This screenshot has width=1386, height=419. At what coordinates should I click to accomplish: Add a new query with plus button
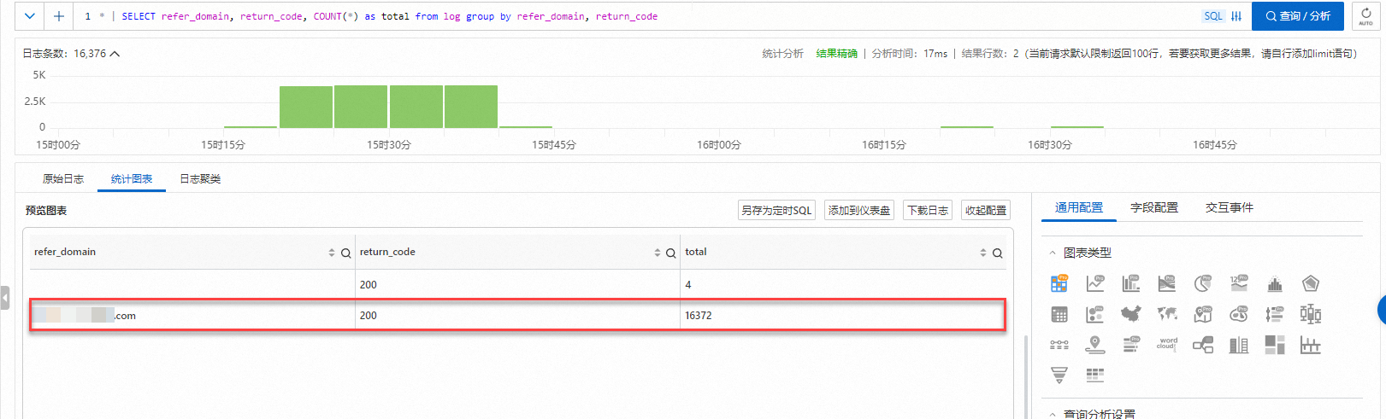58,16
